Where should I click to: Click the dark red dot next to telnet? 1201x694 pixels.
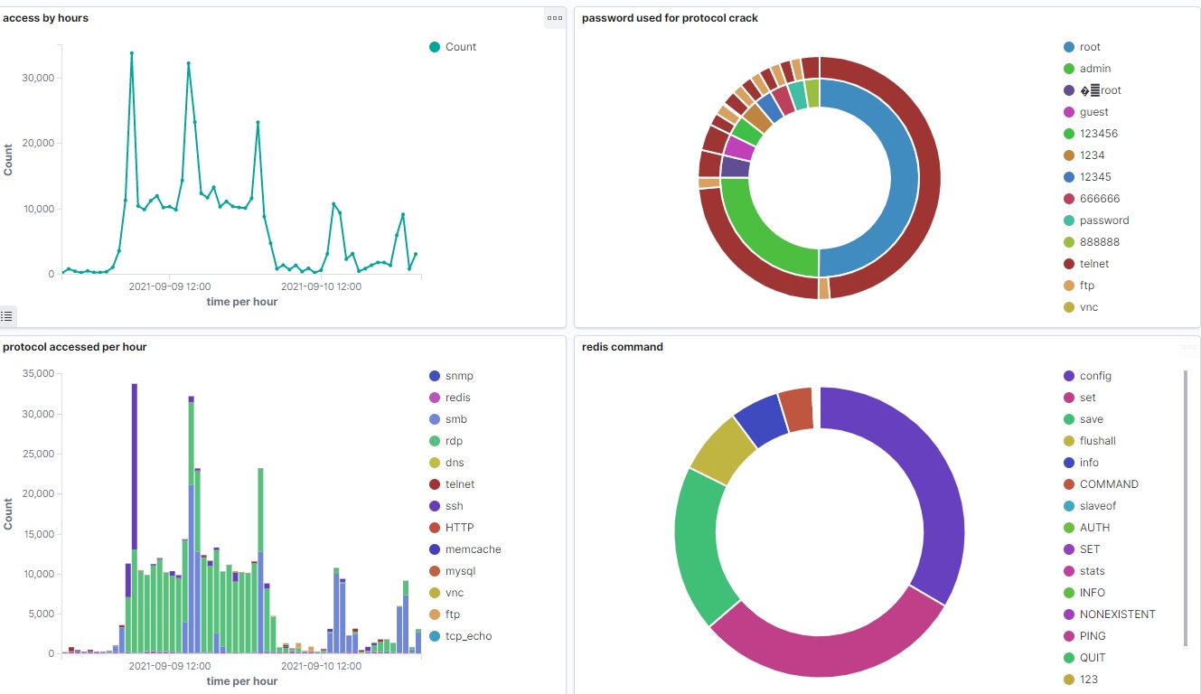[435, 483]
